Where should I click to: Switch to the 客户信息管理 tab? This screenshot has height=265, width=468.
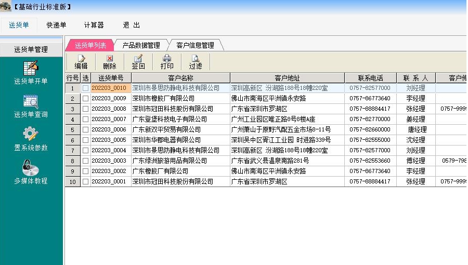point(195,45)
